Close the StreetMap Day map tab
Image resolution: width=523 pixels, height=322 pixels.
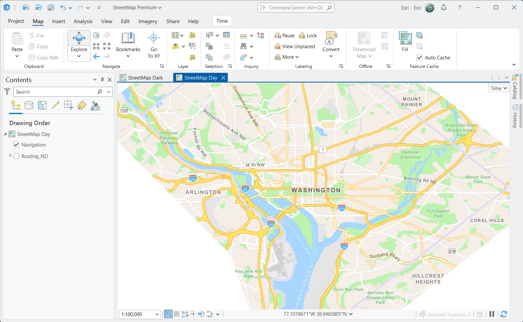click(223, 78)
